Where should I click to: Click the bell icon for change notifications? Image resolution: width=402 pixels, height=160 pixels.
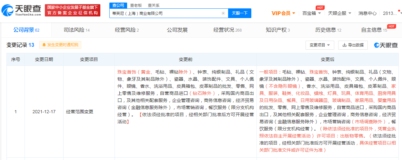click(44, 45)
